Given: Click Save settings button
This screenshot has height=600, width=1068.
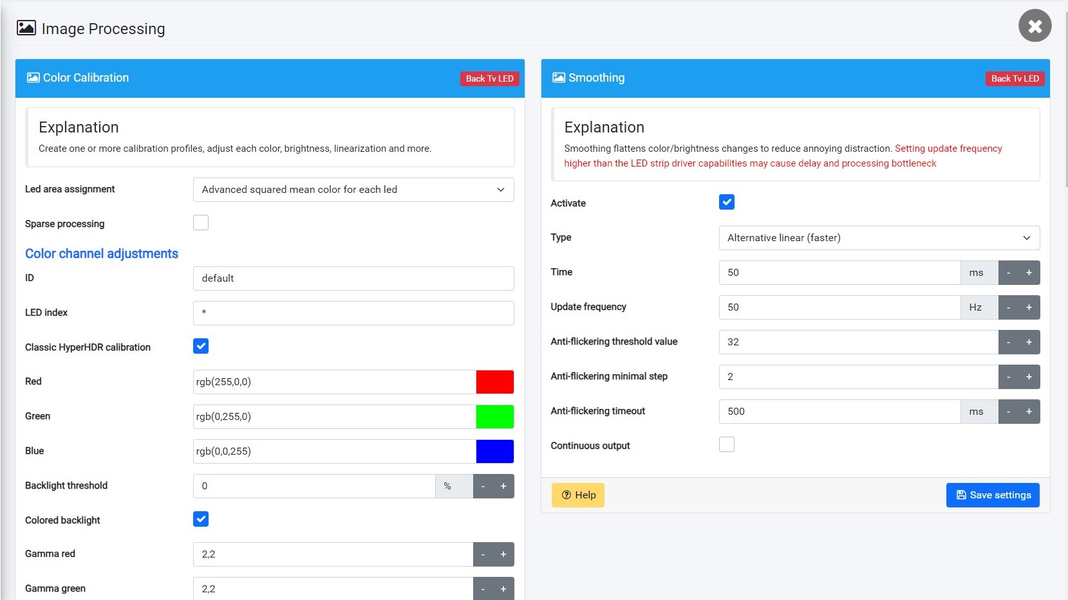Looking at the screenshot, I should click(992, 495).
